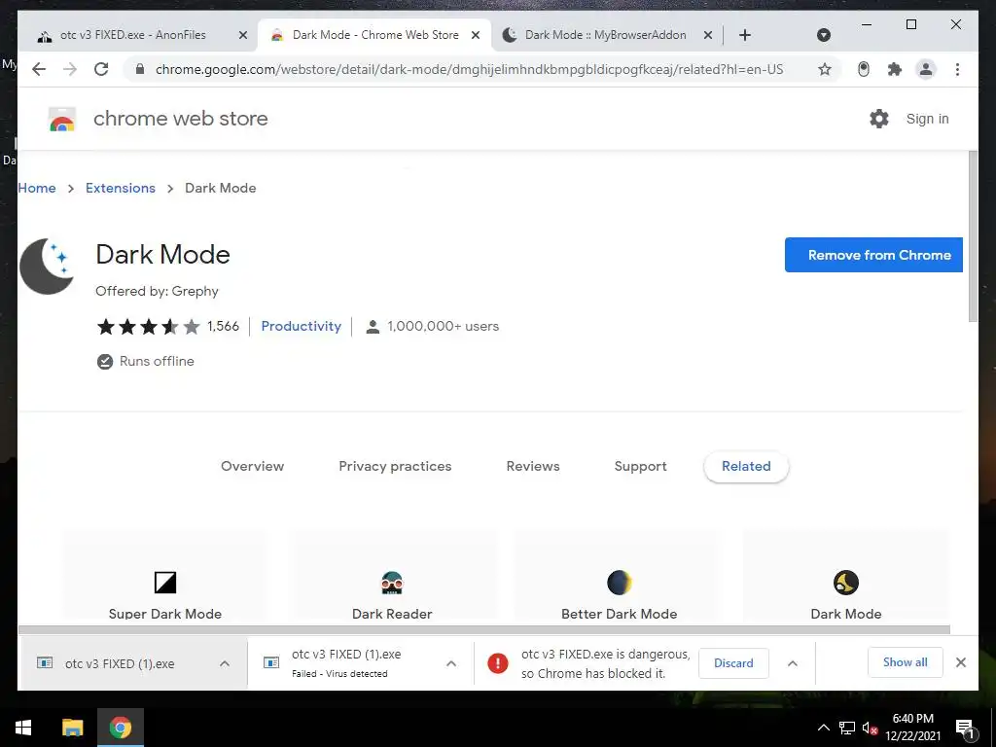
Task: Click the muted volume tray icon
Action: point(871,728)
